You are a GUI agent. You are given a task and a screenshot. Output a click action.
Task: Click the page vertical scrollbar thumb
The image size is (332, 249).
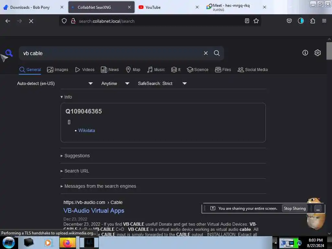click(329, 51)
